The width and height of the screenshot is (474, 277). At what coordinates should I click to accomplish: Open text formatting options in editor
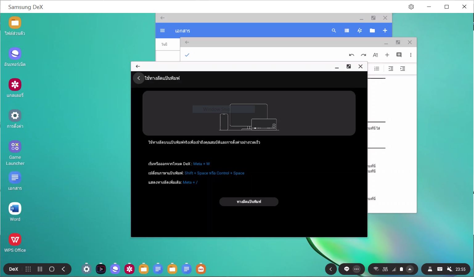coord(375,55)
